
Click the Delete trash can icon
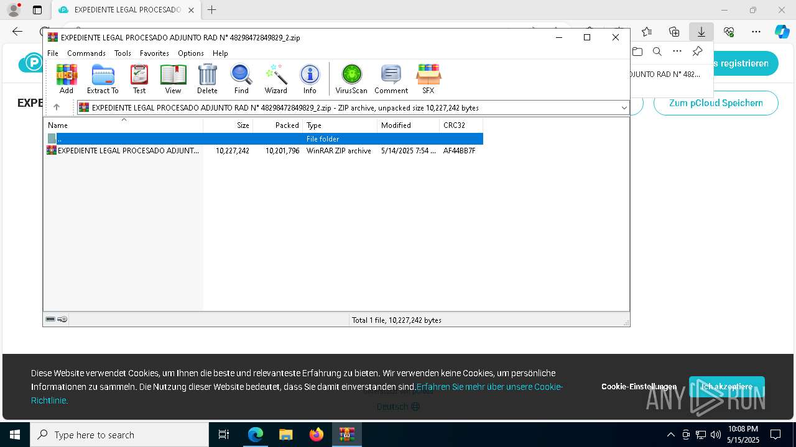(x=207, y=79)
